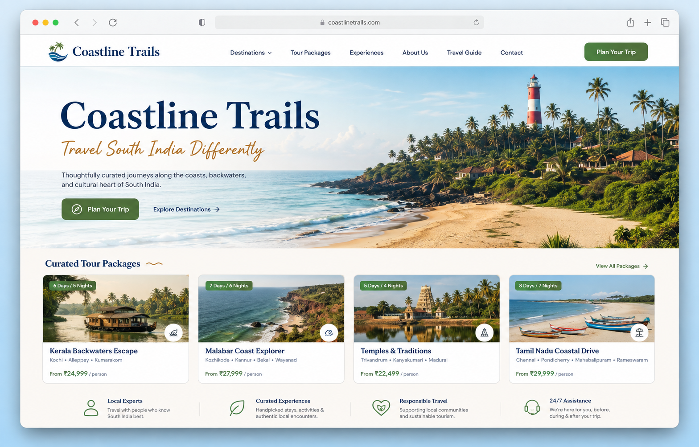Click the hero Plan Your Trip button label
The width and height of the screenshot is (699, 447).
pos(108,209)
